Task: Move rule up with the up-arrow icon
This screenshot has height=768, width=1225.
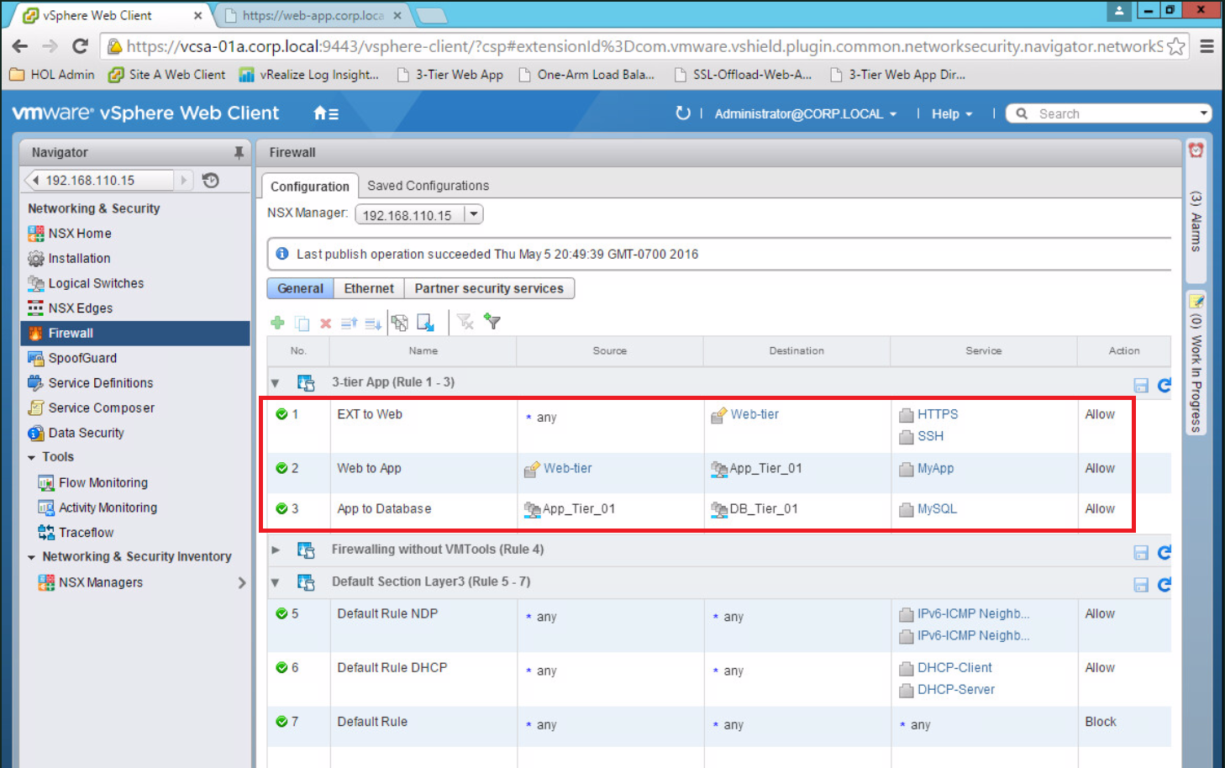Action: (x=350, y=323)
